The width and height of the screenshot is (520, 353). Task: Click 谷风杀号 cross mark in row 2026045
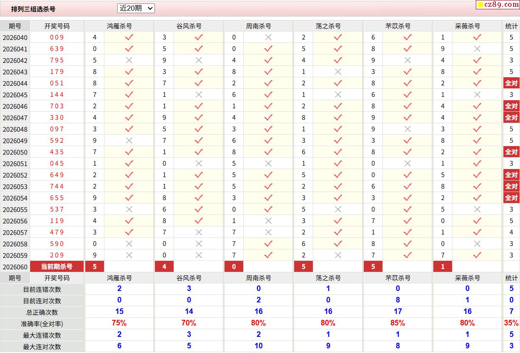click(199, 95)
